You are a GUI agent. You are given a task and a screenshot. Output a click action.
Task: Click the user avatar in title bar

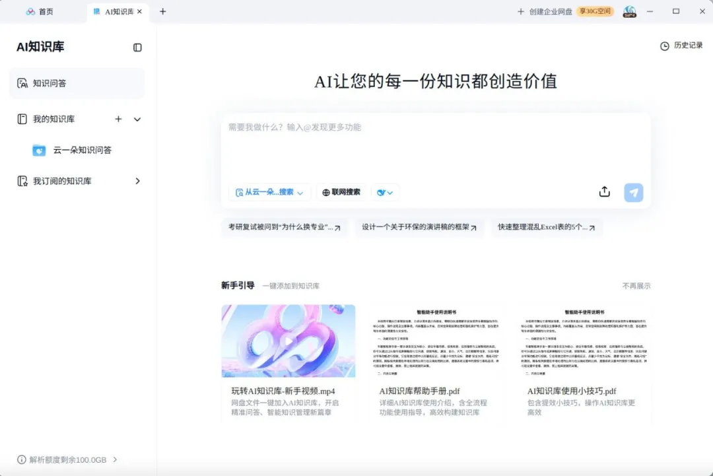(629, 11)
